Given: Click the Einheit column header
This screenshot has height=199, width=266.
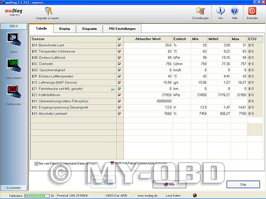Looking at the screenshot, I should coord(182,39).
